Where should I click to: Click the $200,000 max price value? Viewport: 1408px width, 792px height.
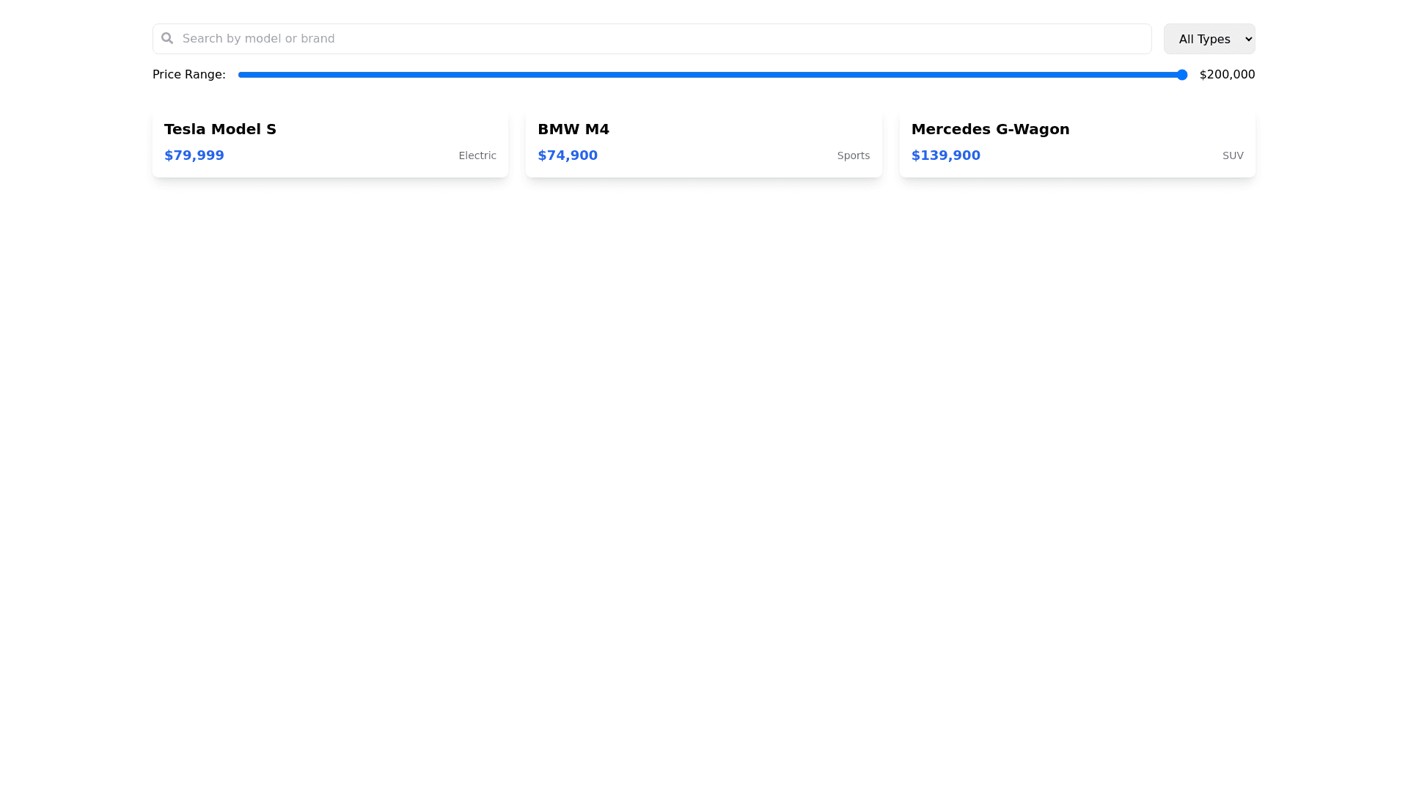point(1227,75)
